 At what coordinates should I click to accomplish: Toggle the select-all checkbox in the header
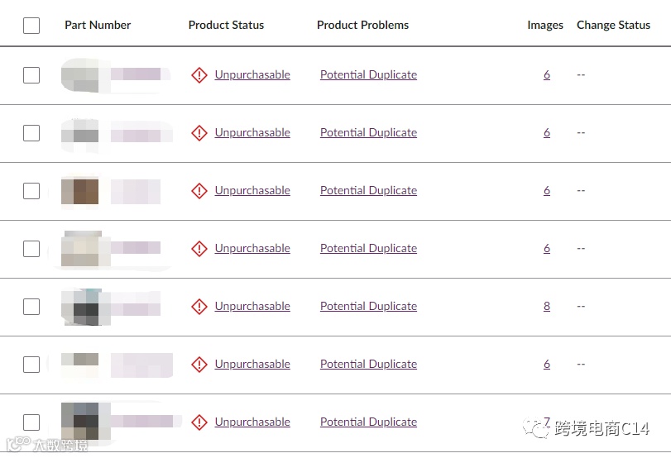point(31,26)
